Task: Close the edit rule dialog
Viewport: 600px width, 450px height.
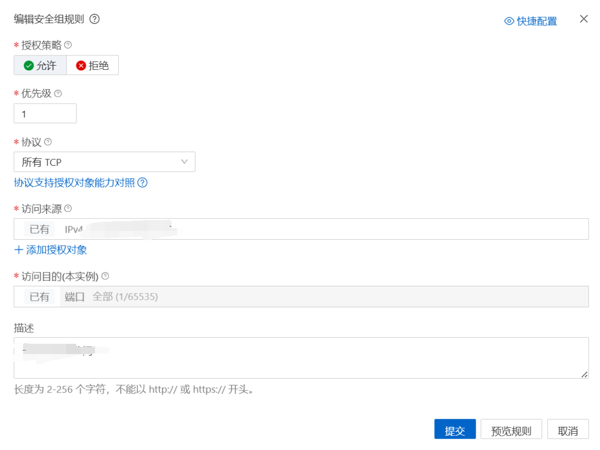Action: coord(584,19)
